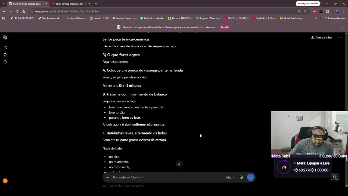Click the 7% donation goal progress ring
The width and height of the screenshot is (348, 196).
(284, 167)
